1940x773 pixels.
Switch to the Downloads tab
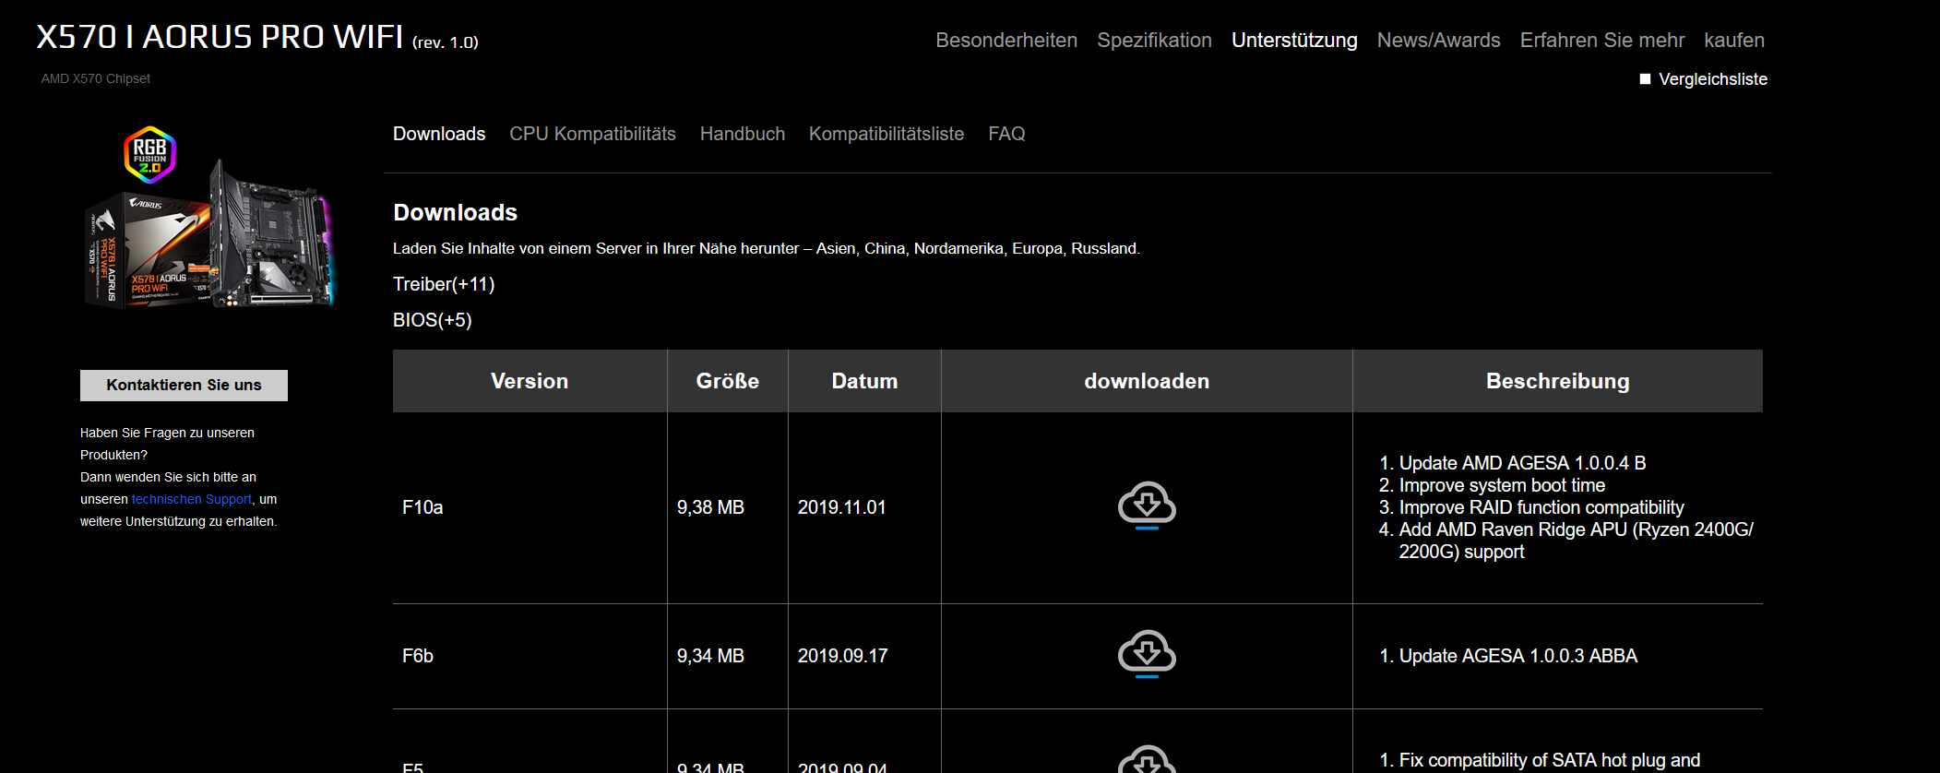coord(439,134)
